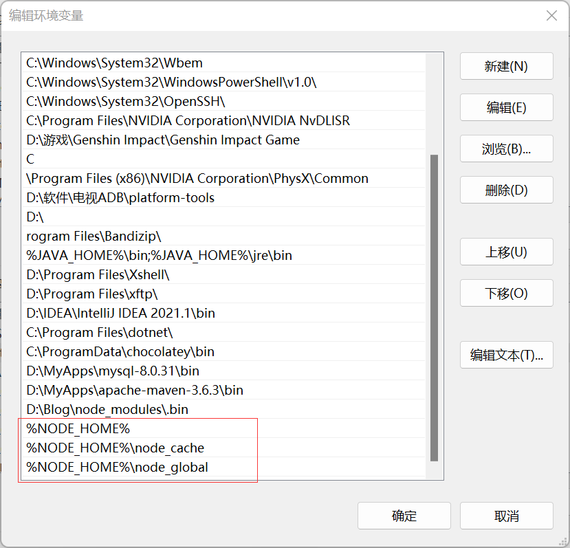
Task: Select the %JAVA_HOME%\bin entry
Action: tap(159, 256)
